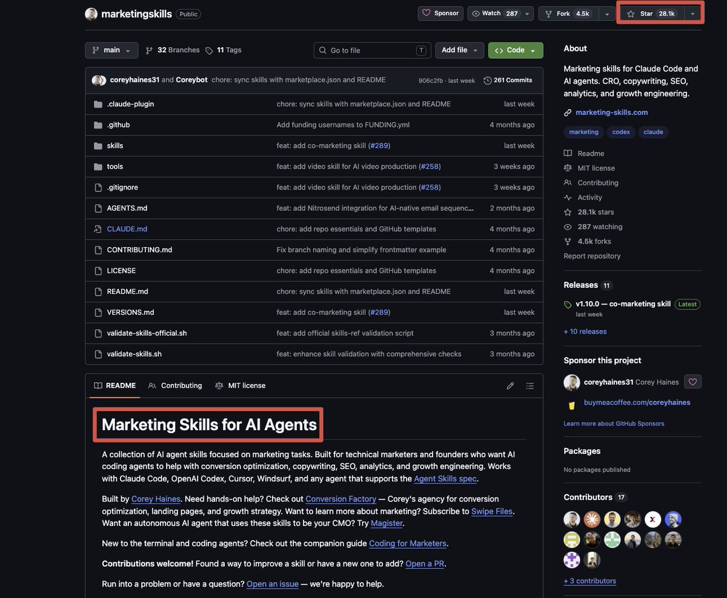Viewport: 727px width, 598px height.
Task: Click the repository owner avatar beside marketingskills
Action: (x=91, y=14)
